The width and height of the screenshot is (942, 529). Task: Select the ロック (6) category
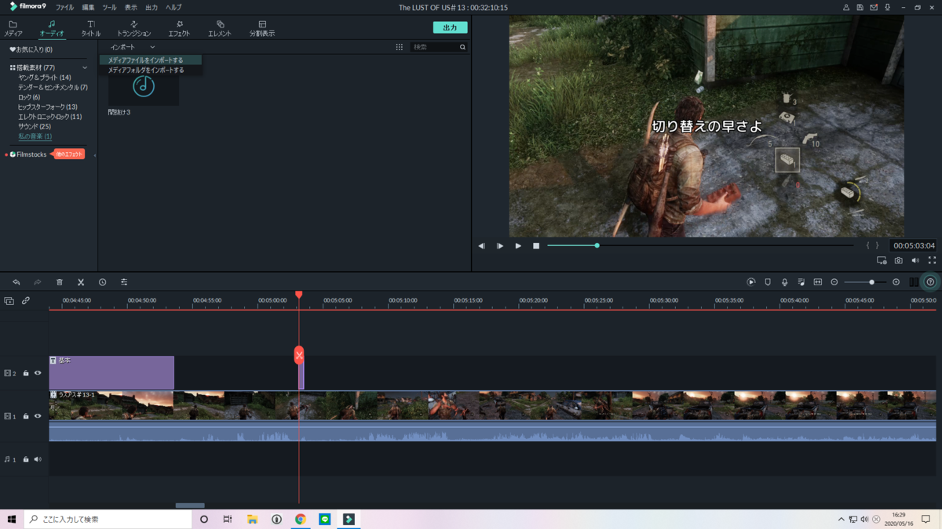(x=29, y=97)
